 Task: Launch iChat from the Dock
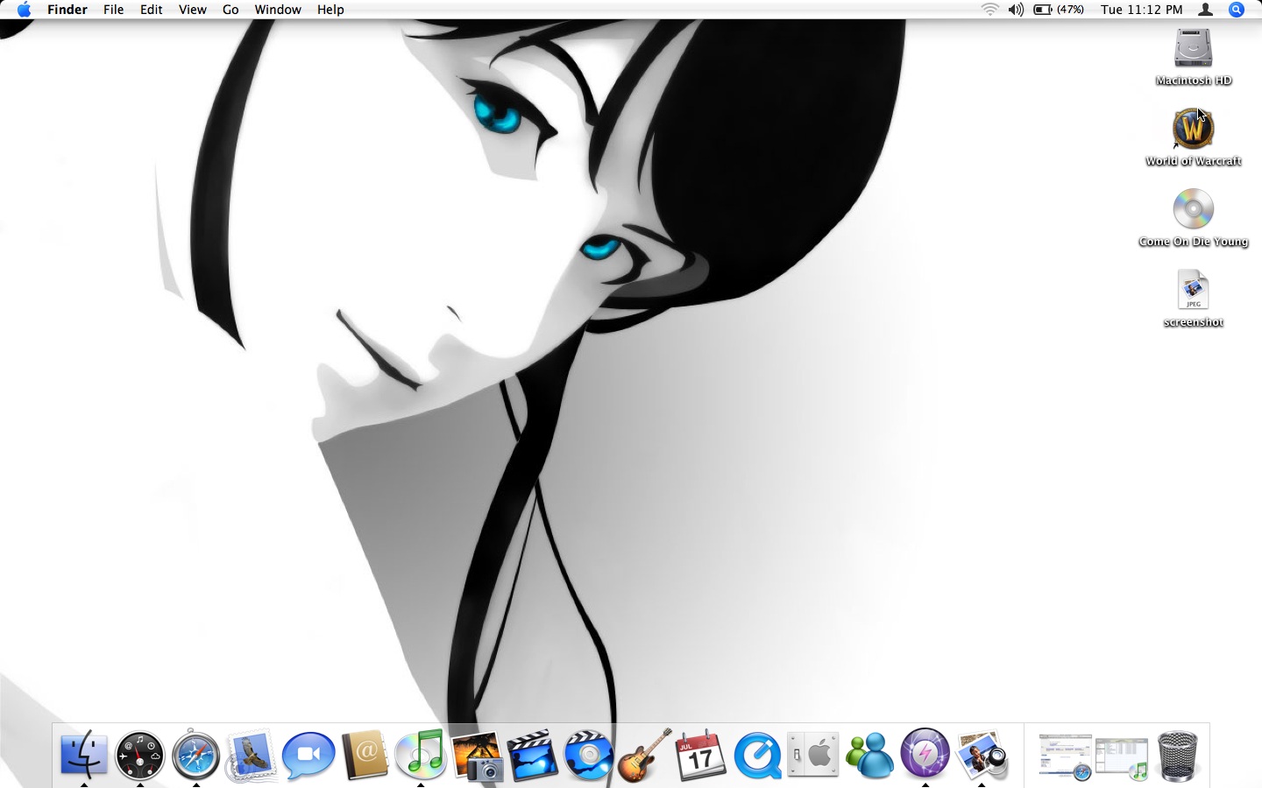[308, 755]
